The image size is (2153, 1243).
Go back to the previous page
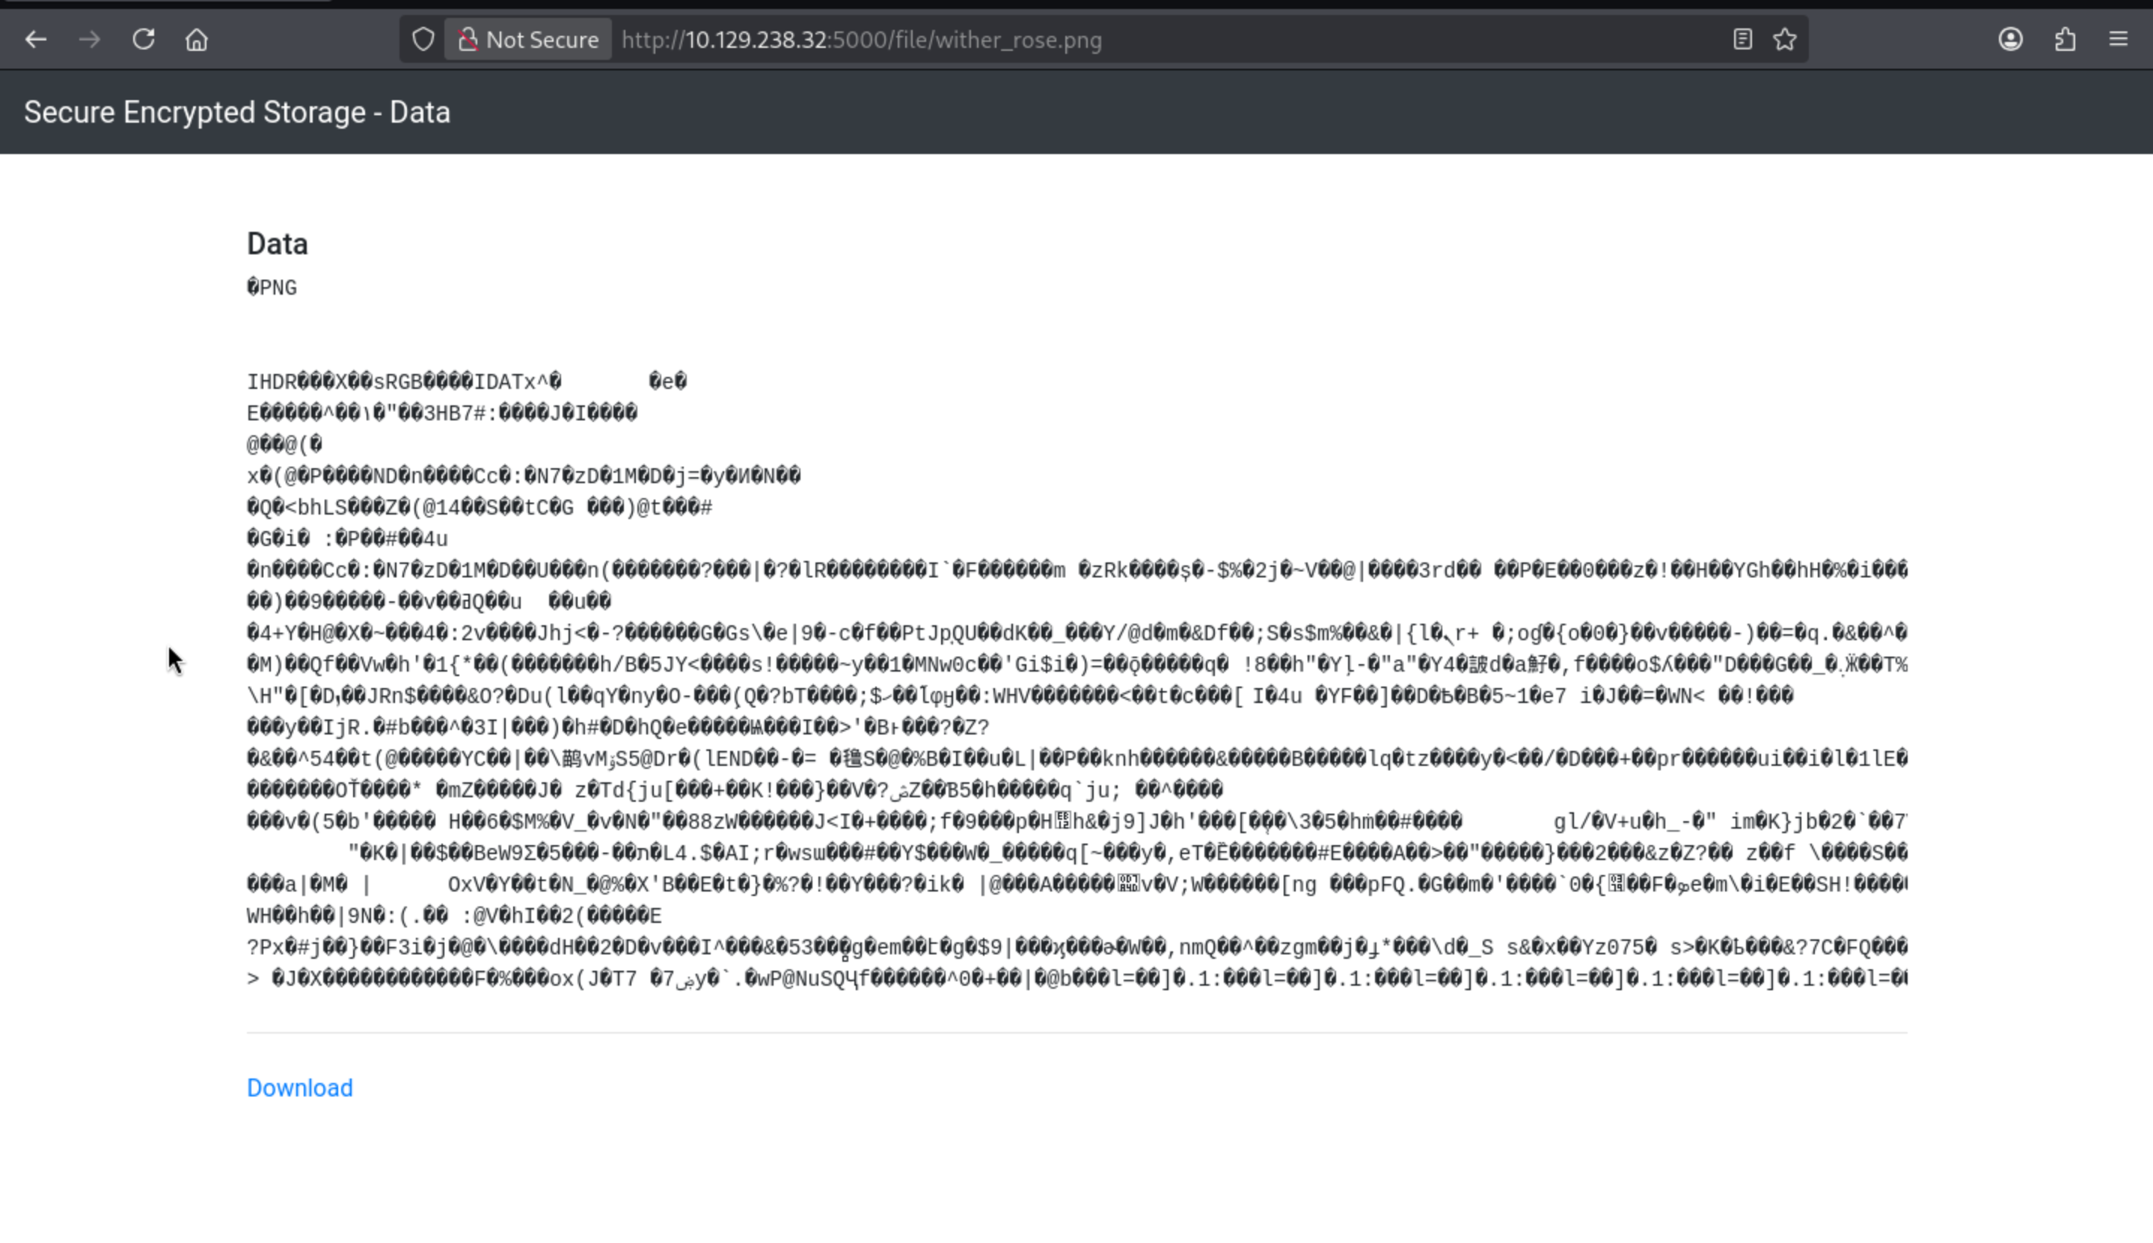pos(36,40)
